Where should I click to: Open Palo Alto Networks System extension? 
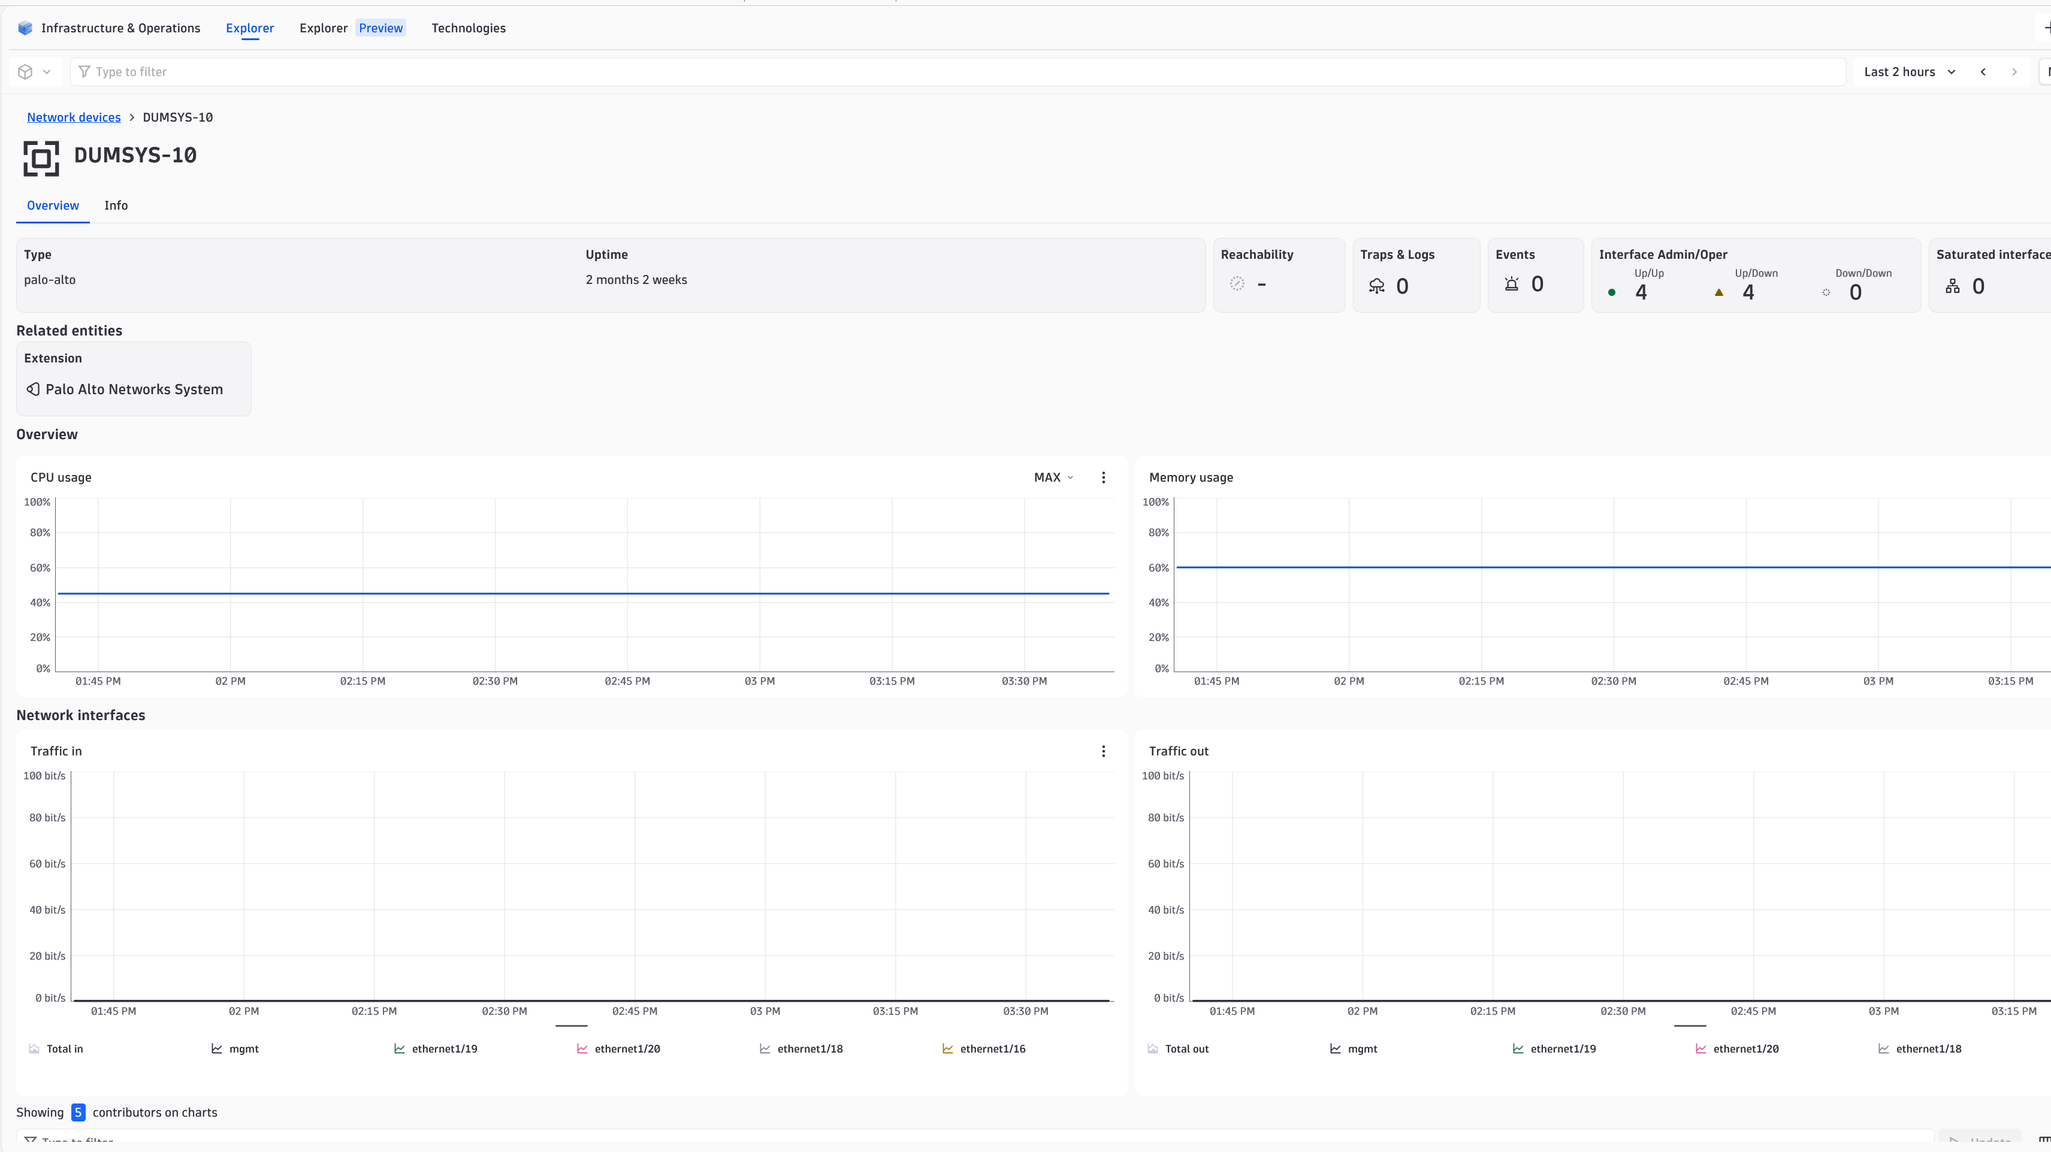(134, 389)
